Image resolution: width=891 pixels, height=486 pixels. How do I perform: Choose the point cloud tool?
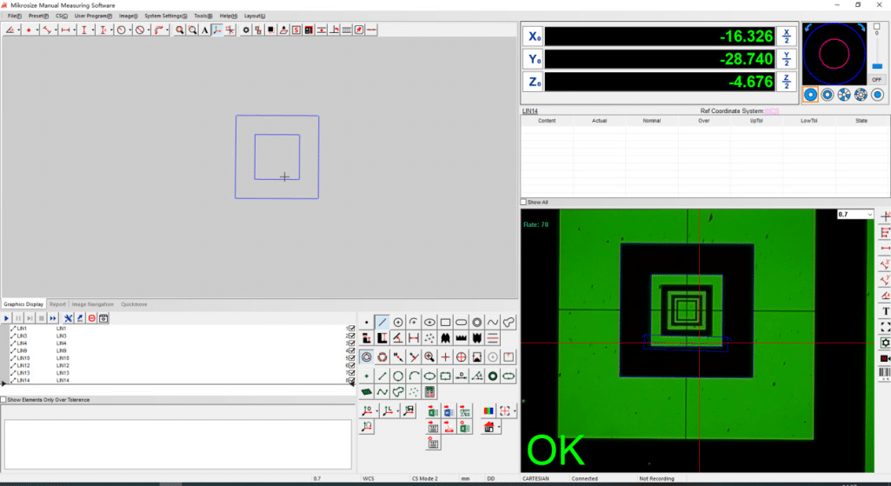429,338
